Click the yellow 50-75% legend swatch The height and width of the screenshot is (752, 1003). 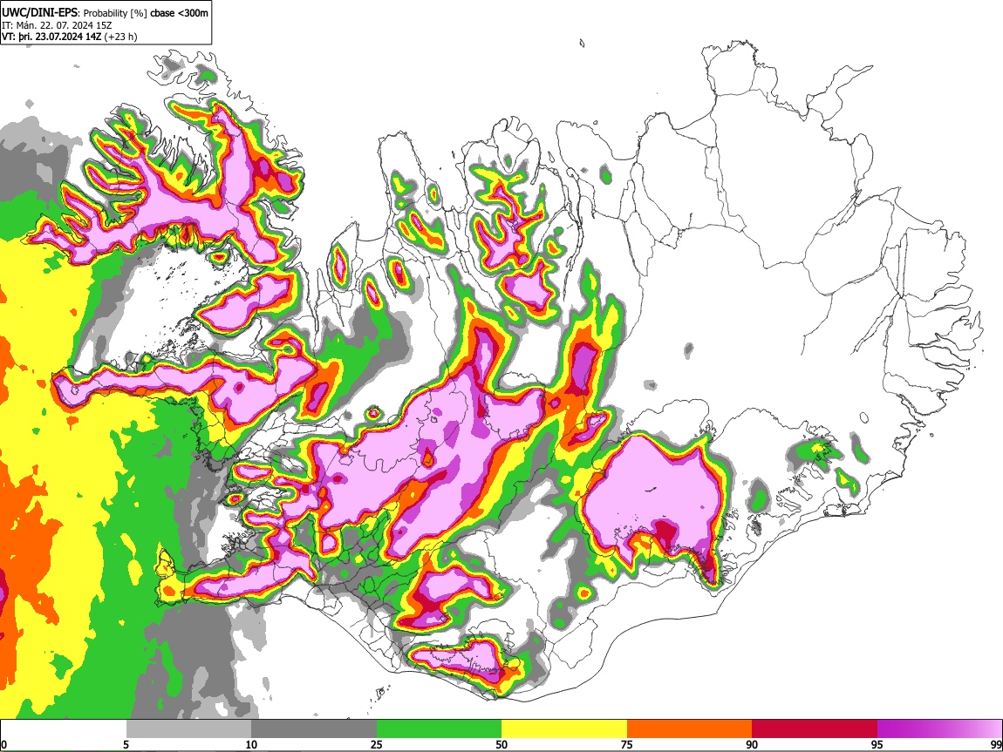tap(564, 729)
